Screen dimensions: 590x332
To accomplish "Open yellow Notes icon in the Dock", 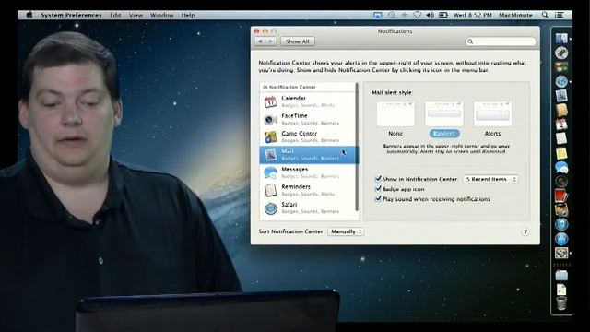I will click(561, 153).
